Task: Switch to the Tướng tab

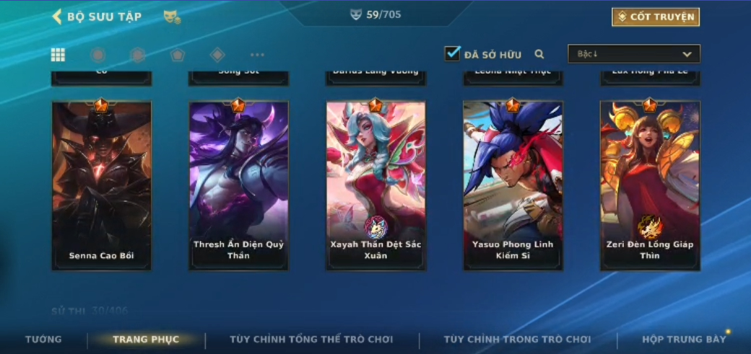Action: [x=43, y=339]
